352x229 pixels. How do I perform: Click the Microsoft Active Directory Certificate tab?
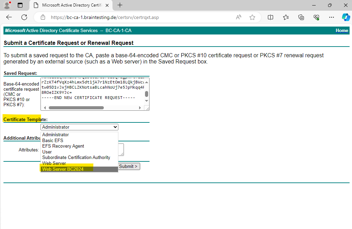coord(71,5)
